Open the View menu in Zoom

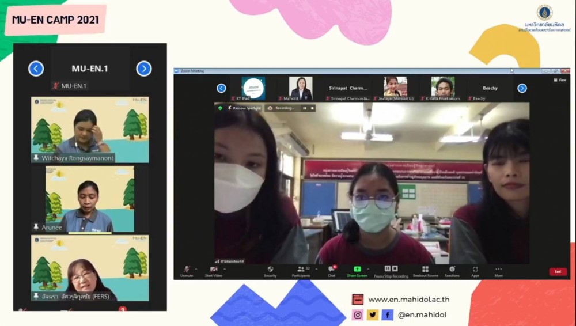coord(559,80)
